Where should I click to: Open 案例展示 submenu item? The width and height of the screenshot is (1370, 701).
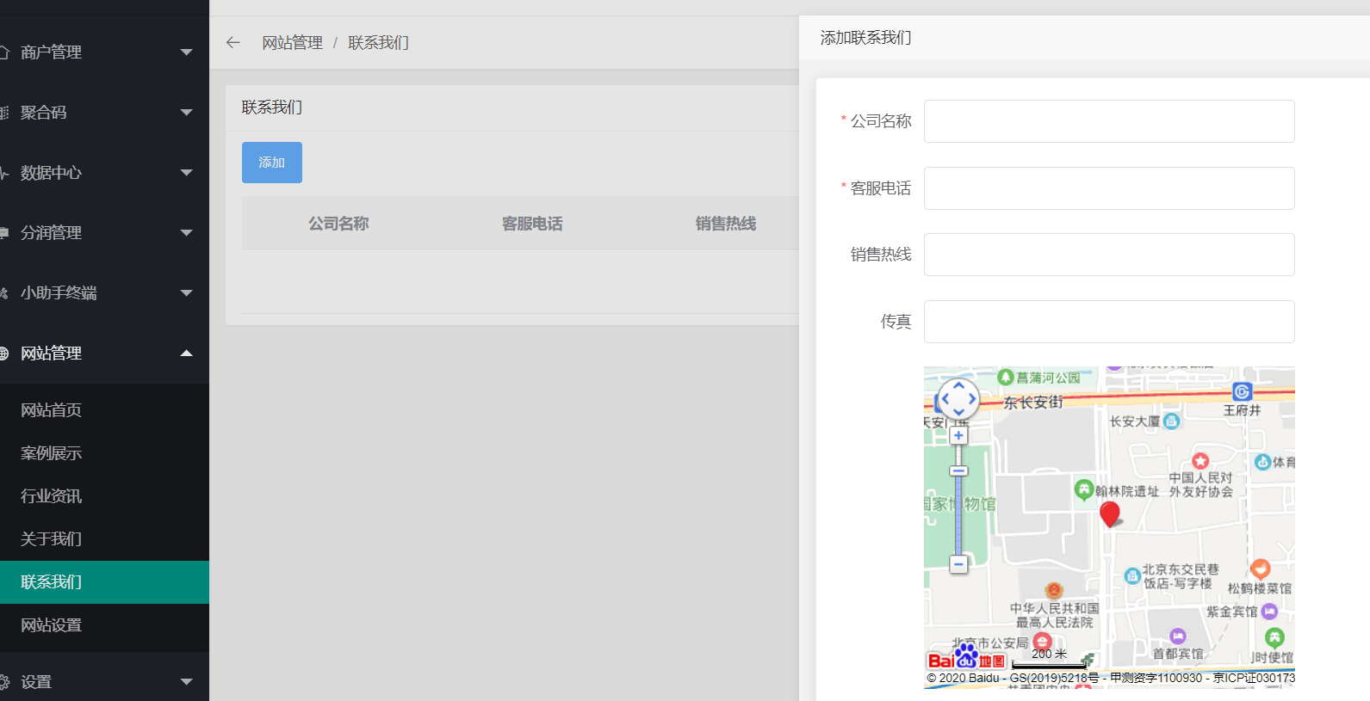(x=104, y=453)
